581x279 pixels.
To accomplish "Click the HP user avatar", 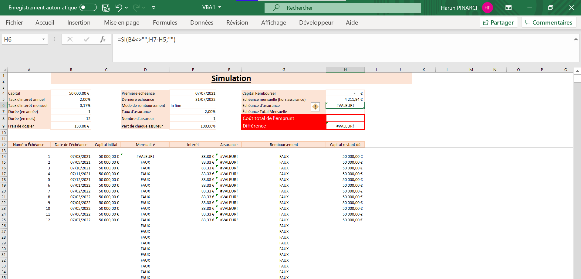I will pyautogui.click(x=487, y=8).
